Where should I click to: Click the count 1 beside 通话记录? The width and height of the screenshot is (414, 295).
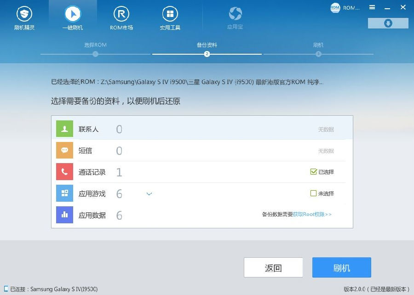click(x=119, y=172)
